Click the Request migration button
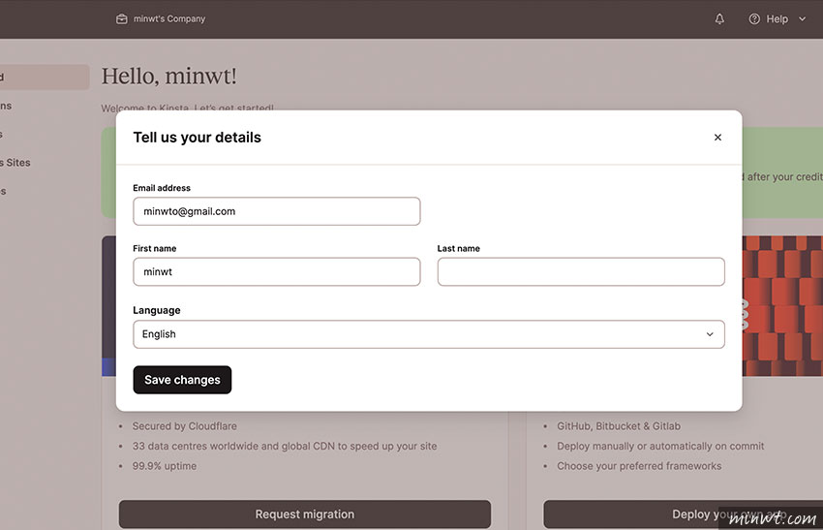The width and height of the screenshot is (823, 530). (305, 514)
